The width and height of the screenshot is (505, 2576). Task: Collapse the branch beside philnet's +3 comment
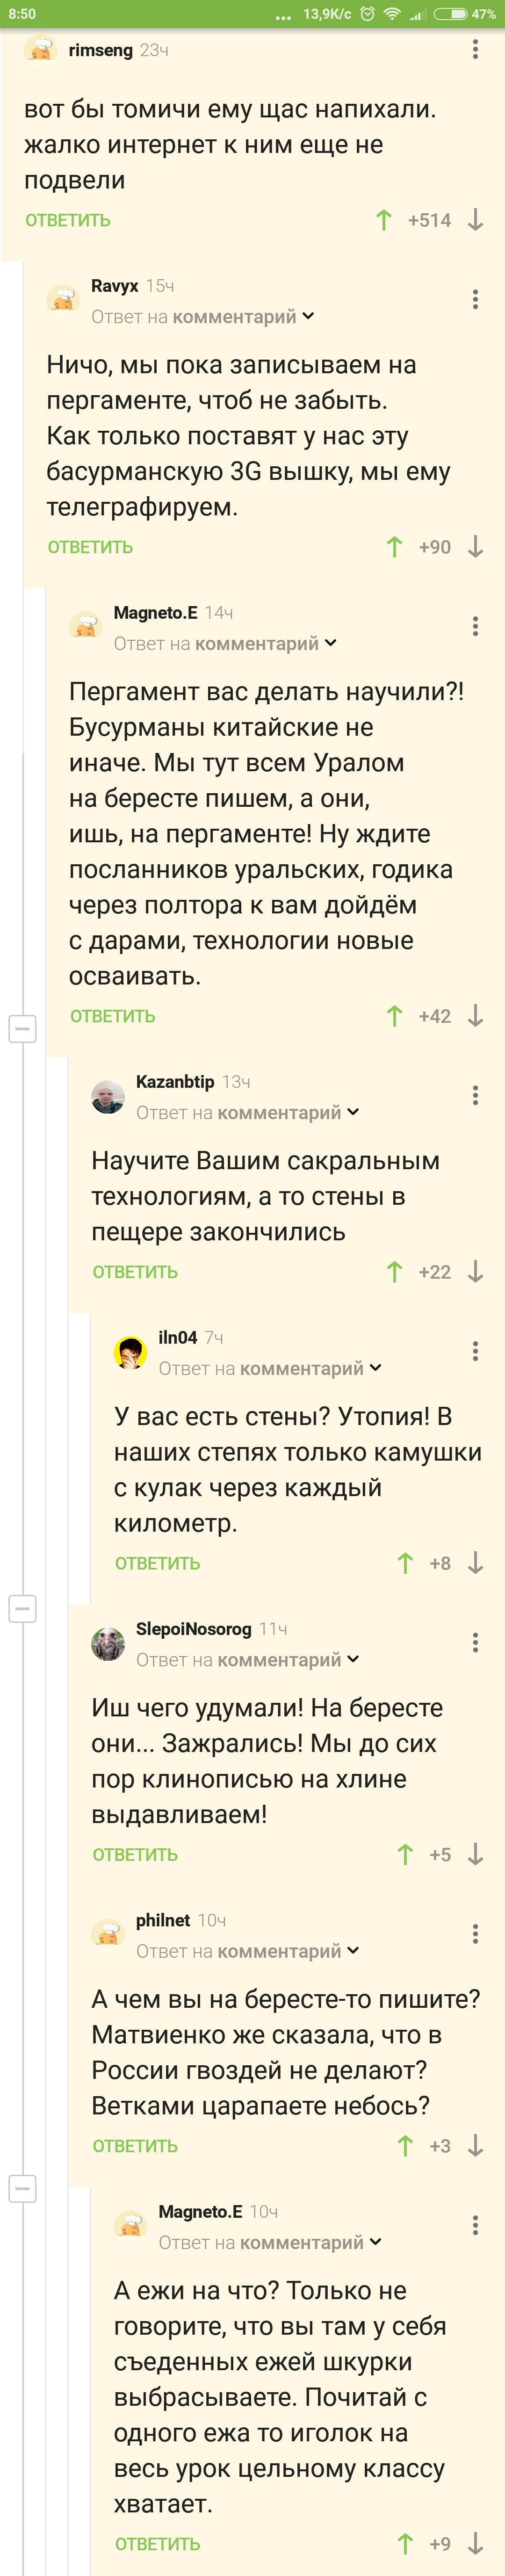[x=22, y=2189]
